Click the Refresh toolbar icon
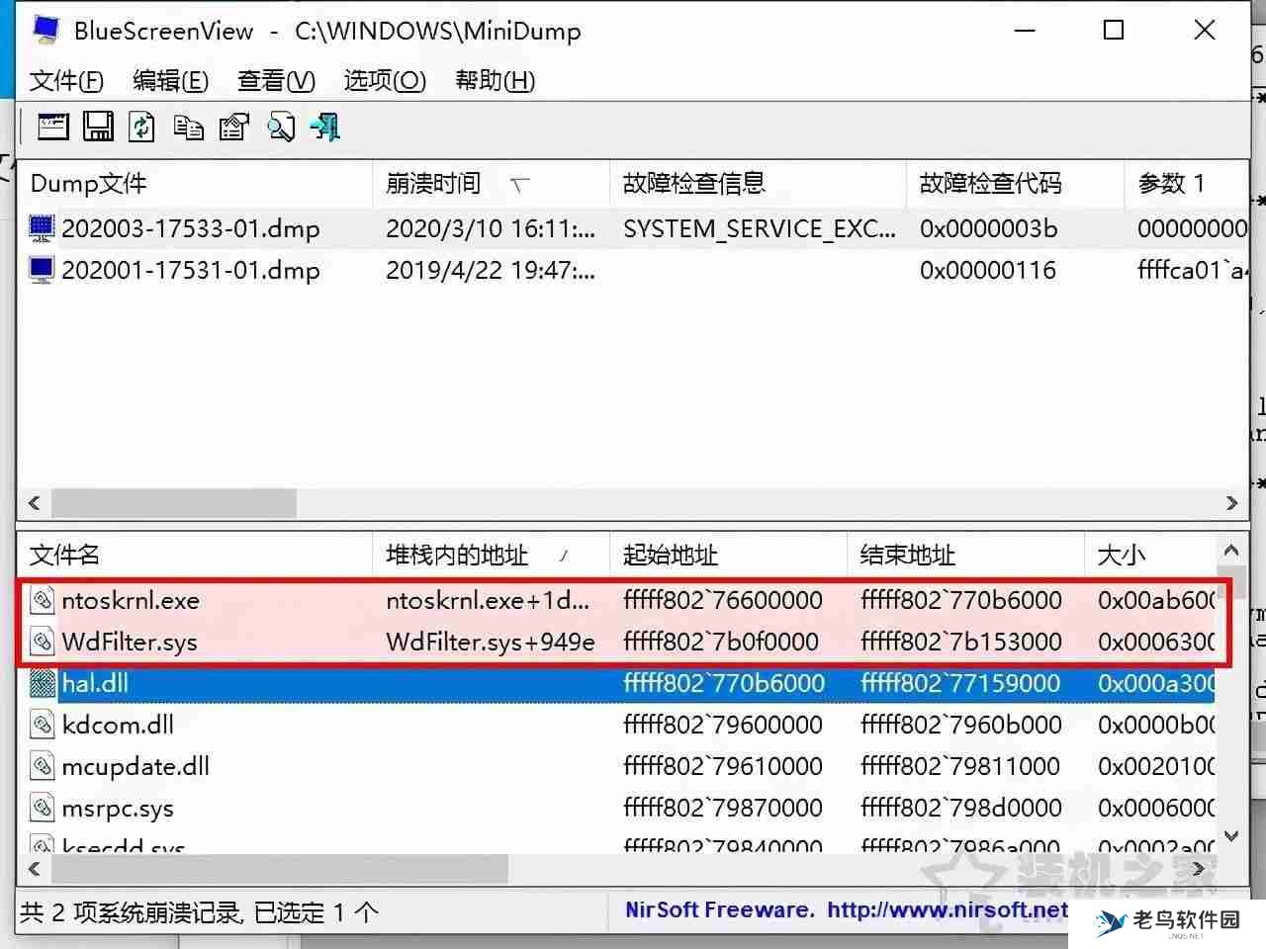Viewport: 1266px width, 949px height. (x=142, y=127)
